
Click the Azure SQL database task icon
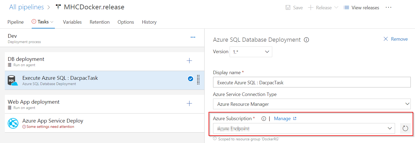click(x=13, y=81)
